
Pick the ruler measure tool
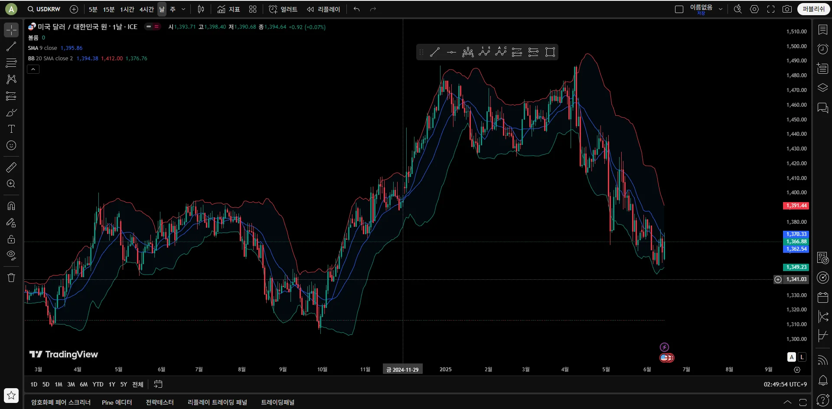tap(11, 167)
